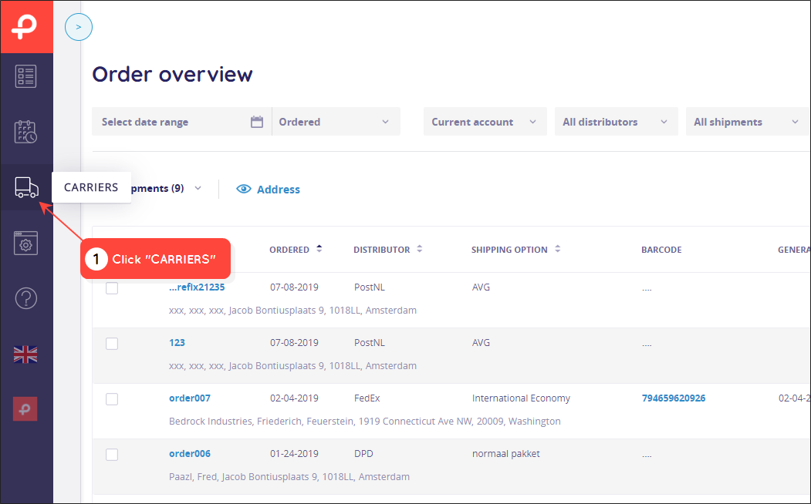
Task: Tick the checkbox for order 123
Action: pyautogui.click(x=112, y=344)
